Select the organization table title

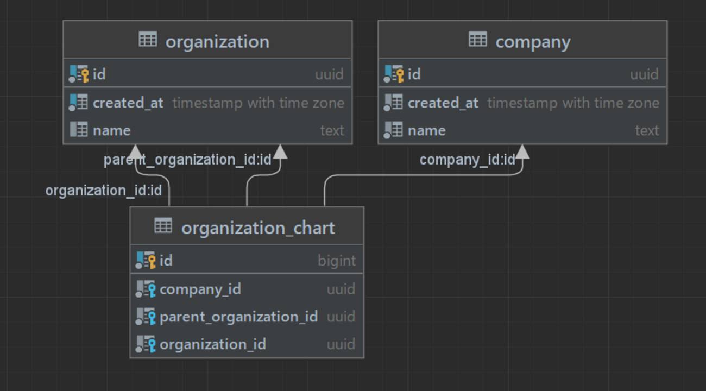(217, 42)
